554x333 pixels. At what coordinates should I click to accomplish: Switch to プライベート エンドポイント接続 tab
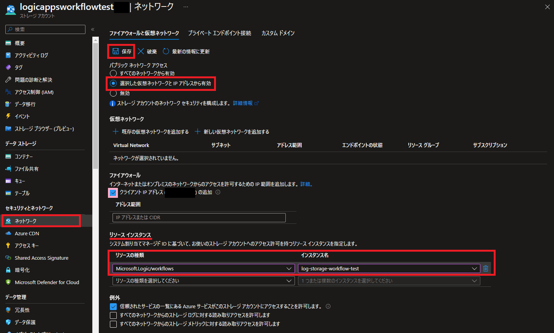220,33
